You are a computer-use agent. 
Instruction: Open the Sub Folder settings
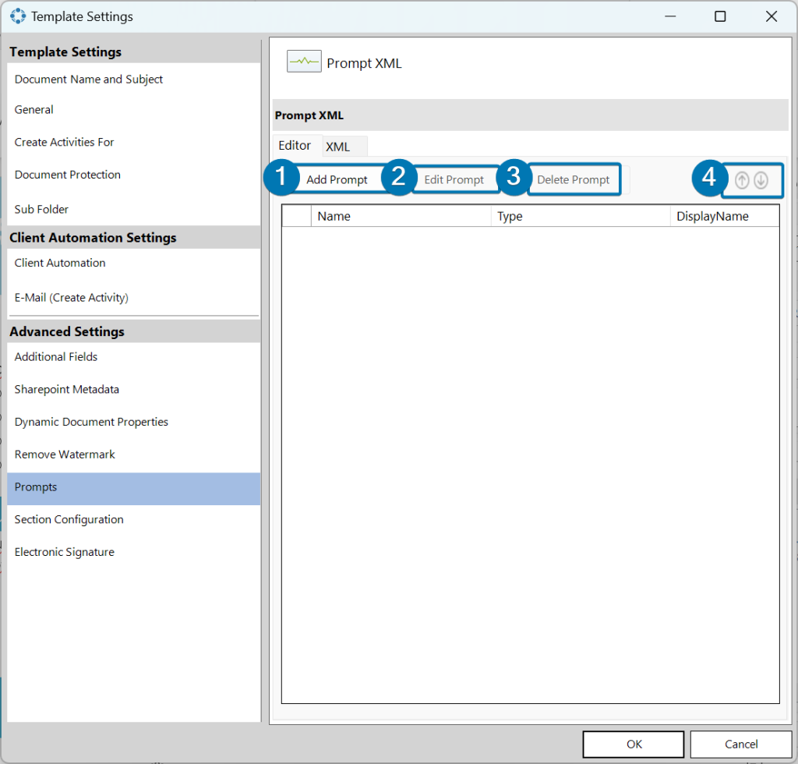134,209
